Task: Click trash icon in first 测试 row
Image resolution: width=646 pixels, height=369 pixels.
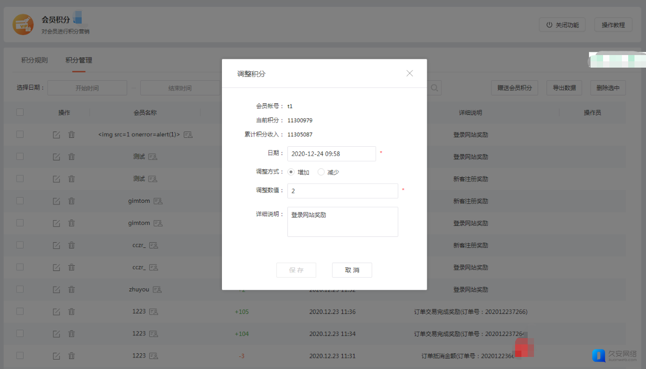Action: pos(72,157)
